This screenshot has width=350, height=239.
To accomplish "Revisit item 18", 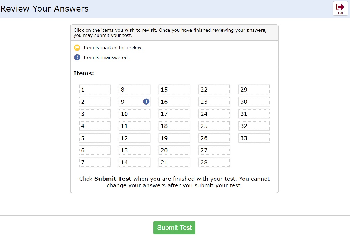I will click(x=174, y=126).
